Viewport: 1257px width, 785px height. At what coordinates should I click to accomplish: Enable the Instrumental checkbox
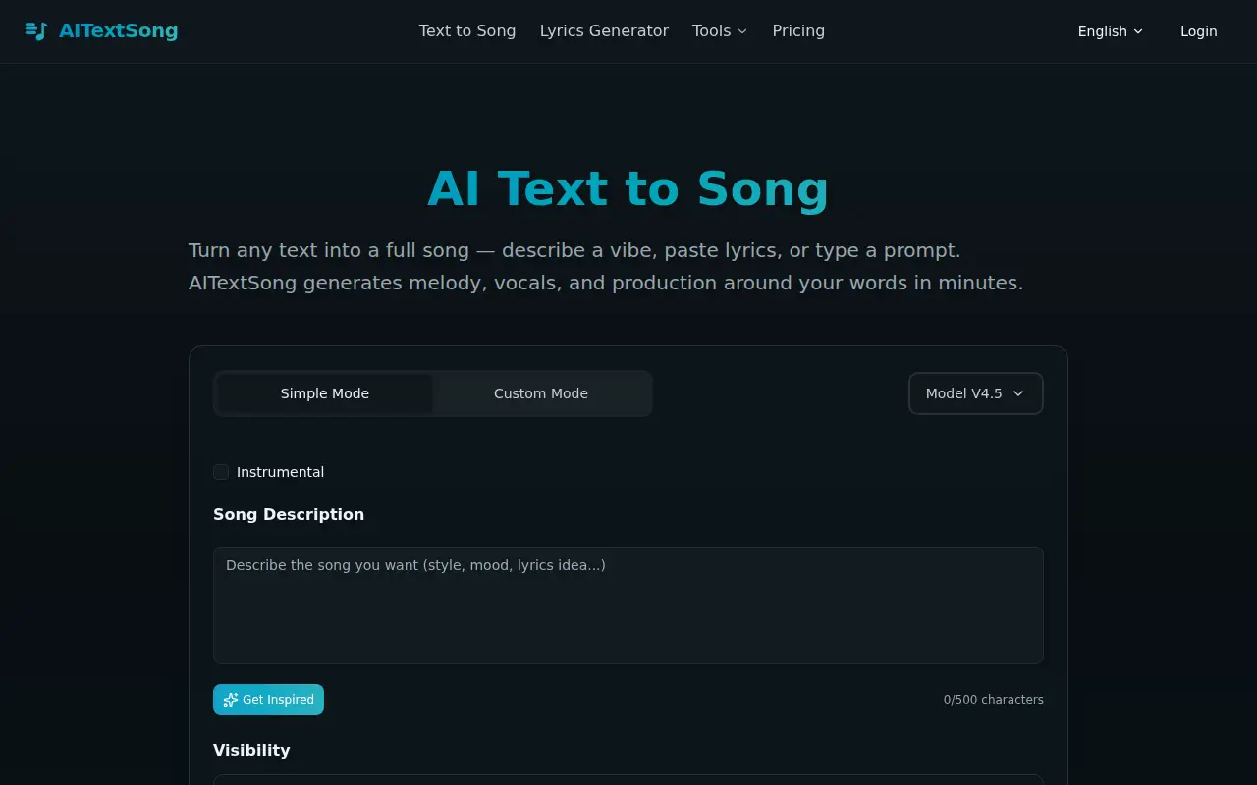[221, 472]
